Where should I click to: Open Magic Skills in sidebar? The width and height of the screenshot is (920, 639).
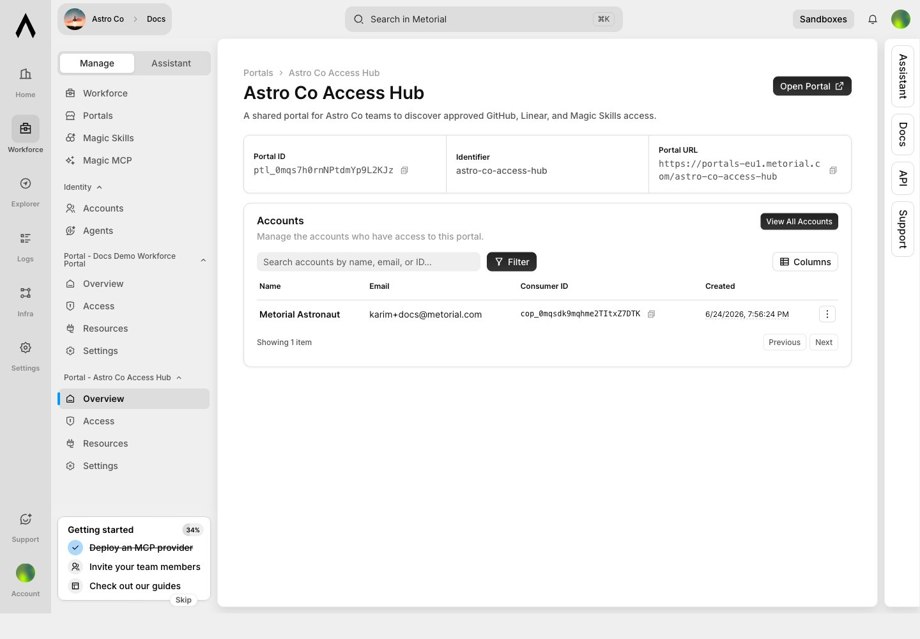point(134,138)
